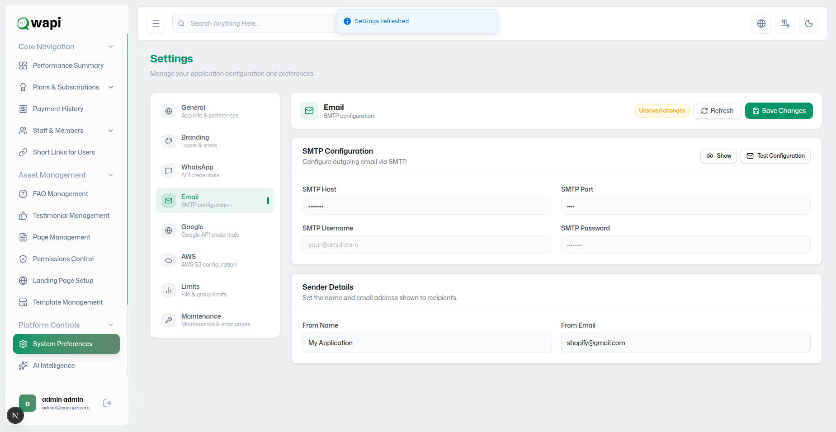Click the Email header envelope icon
This screenshot has width=836, height=432.
(x=309, y=111)
